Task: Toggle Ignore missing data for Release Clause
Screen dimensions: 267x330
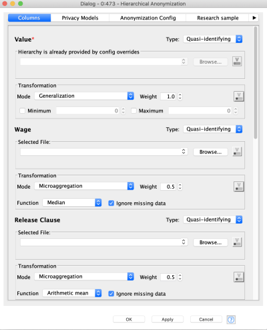Action: coord(111,294)
